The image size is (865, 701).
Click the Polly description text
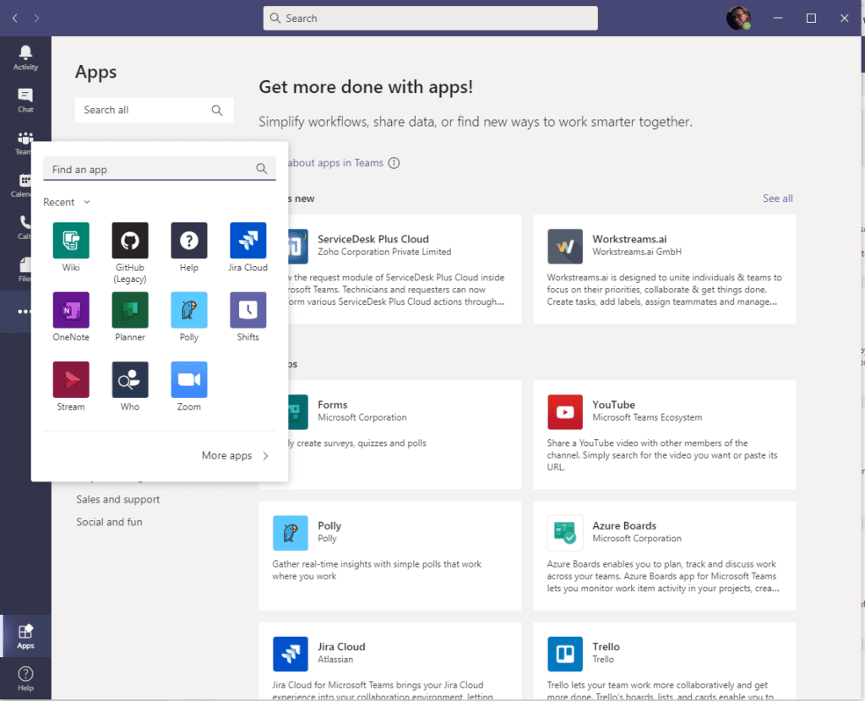tap(377, 570)
